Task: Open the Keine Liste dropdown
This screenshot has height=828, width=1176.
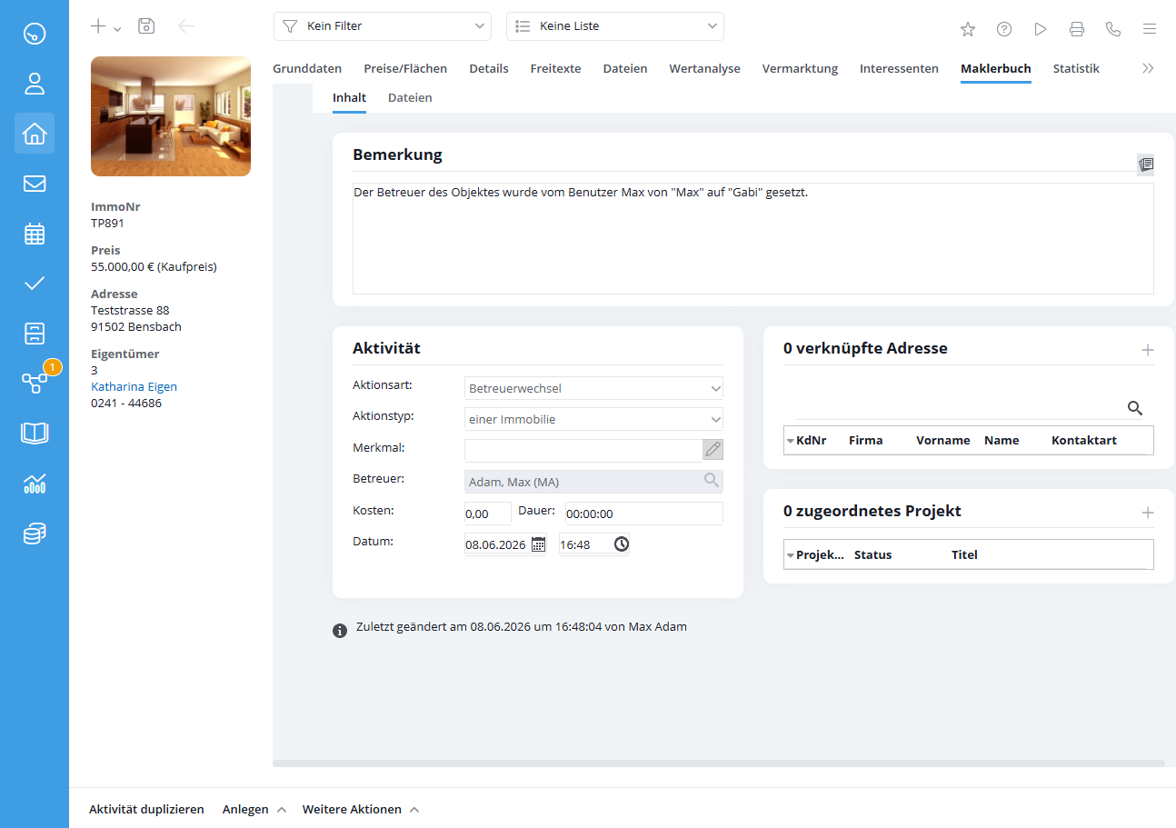Action: pos(615,26)
